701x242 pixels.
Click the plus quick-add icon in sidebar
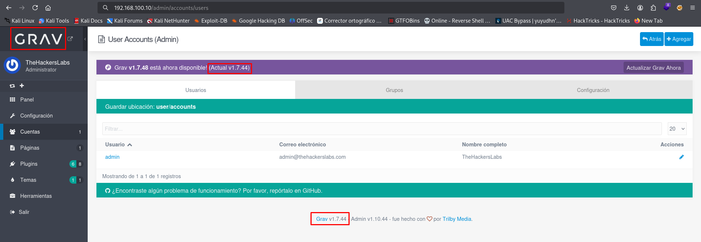pyautogui.click(x=22, y=85)
